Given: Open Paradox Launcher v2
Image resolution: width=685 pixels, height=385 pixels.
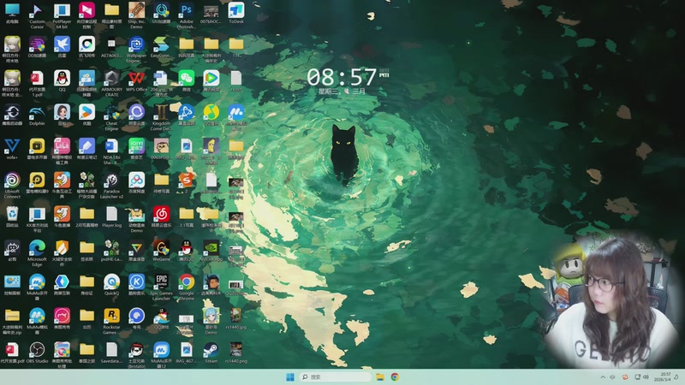Looking at the screenshot, I should click(111, 184).
